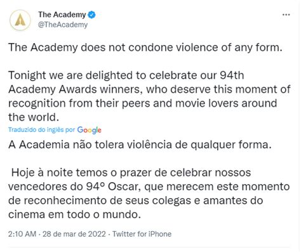Click the date 28 de mar de 2022
This screenshot has width=301, height=252.
point(74,234)
